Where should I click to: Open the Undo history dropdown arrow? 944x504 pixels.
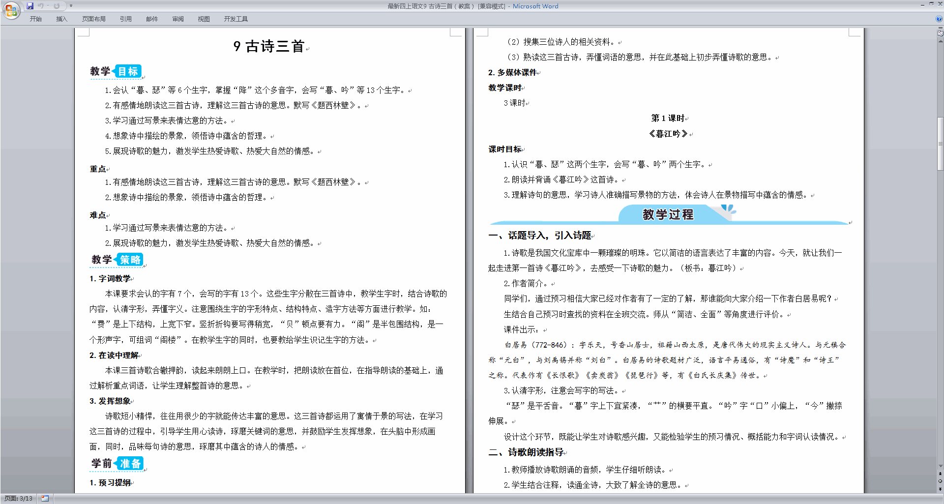pyautogui.click(x=48, y=6)
